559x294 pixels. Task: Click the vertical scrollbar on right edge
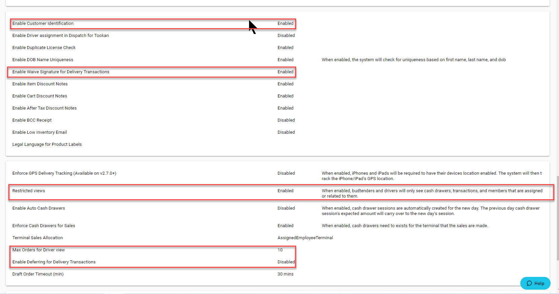pos(557,218)
